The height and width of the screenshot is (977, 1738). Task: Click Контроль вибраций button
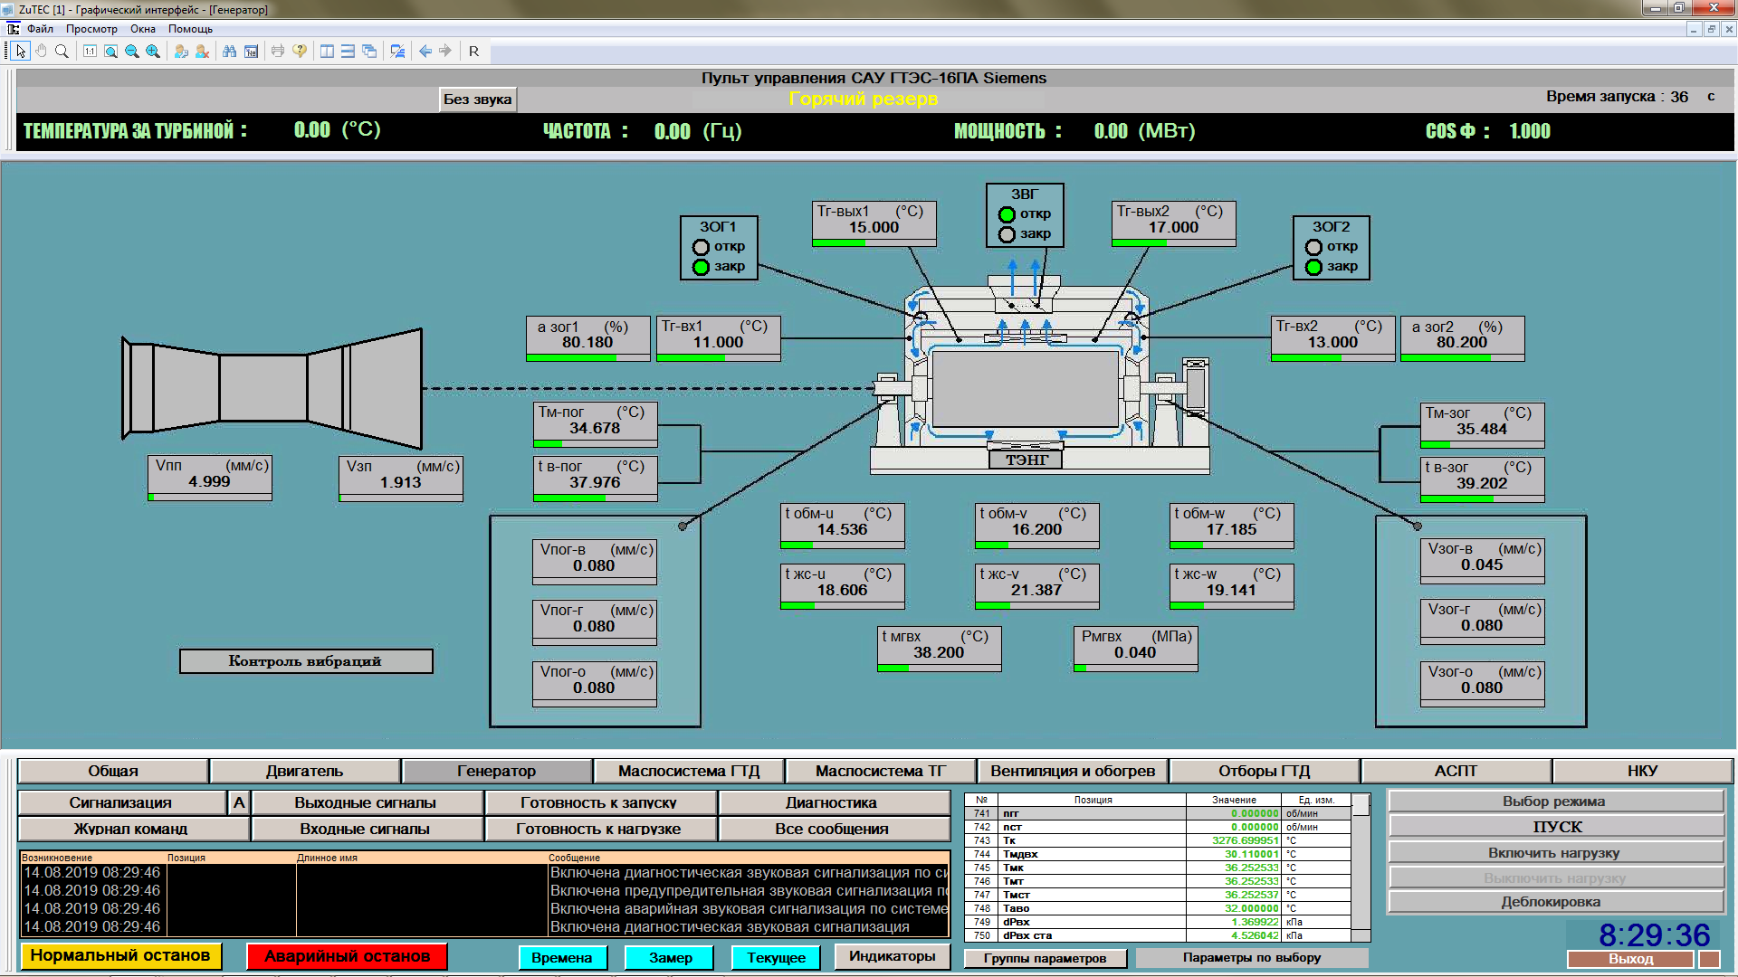[x=305, y=661]
